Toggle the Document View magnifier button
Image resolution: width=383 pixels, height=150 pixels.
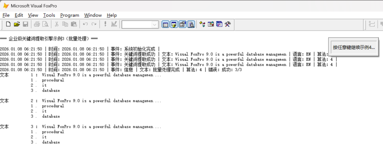[x=191, y=24]
